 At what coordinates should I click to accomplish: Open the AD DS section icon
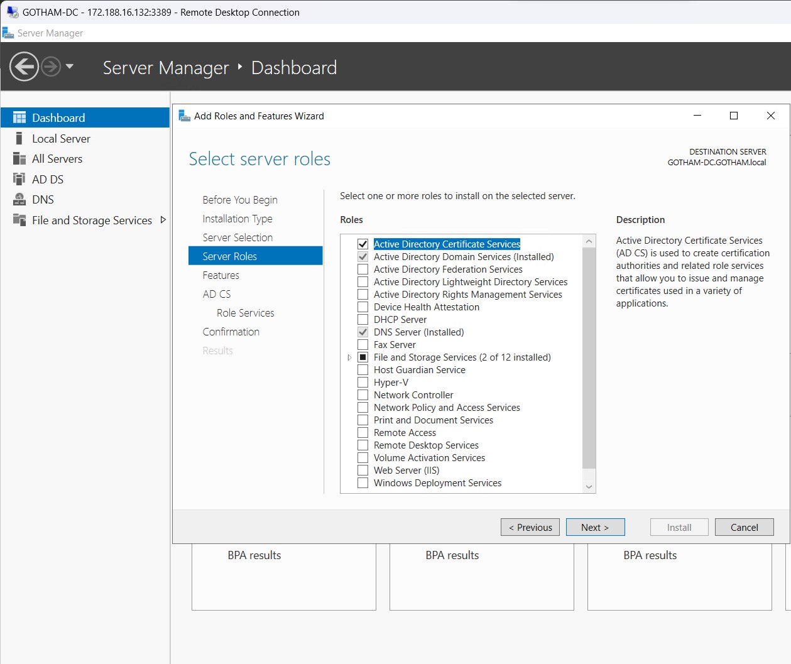[21, 179]
